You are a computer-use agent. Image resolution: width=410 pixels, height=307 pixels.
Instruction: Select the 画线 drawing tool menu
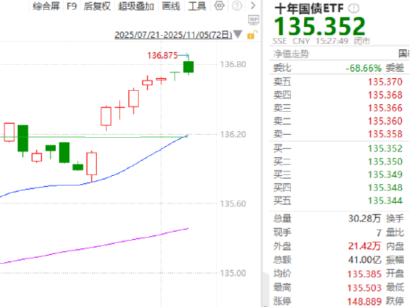point(171,6)
